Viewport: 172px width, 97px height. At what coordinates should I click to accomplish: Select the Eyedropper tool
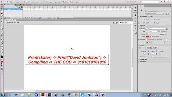pyautogui.click(x=2, y=44)
